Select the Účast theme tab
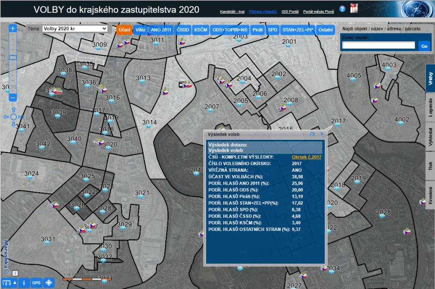 coord(124,30)
